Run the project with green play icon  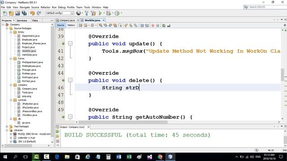click(100, 13)
